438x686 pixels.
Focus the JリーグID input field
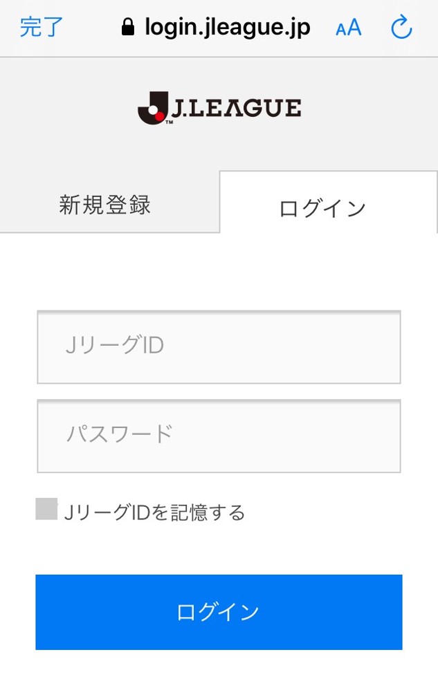[x=219, y=346]
